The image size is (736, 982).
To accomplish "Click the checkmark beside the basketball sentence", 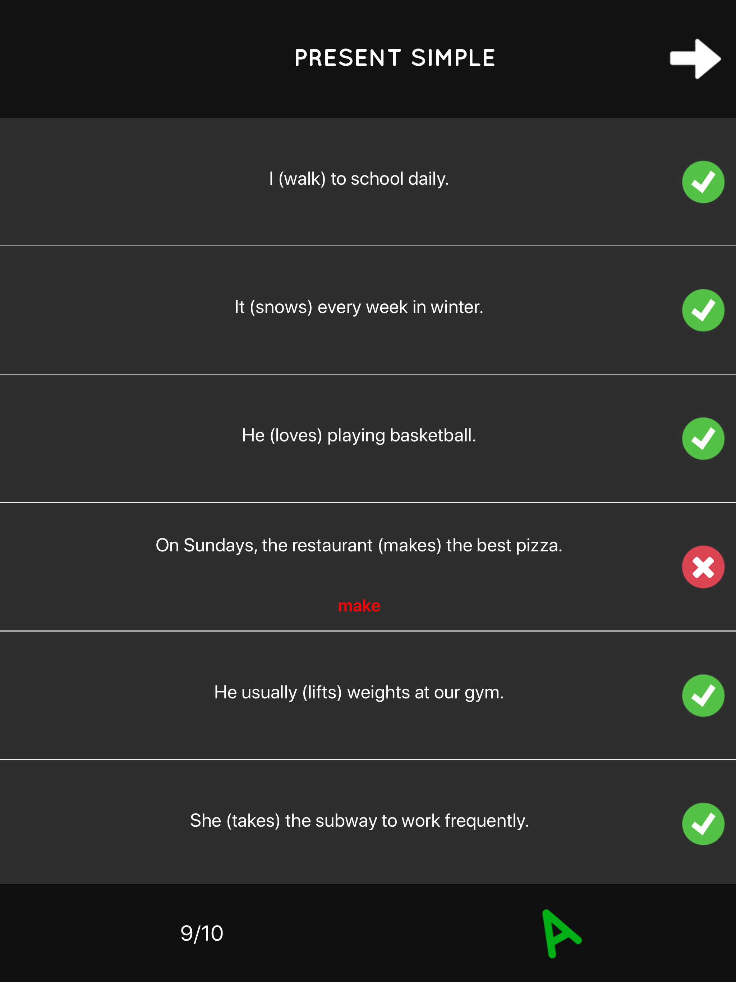I will (704, 438).
